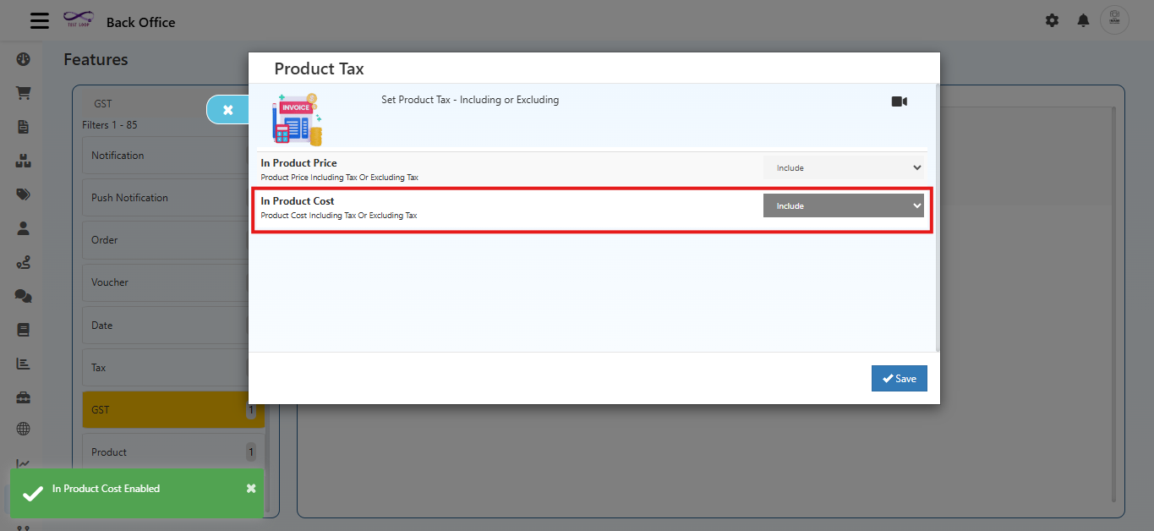
Task: Choose the Tax filter item
Action: tap(165, 368)
